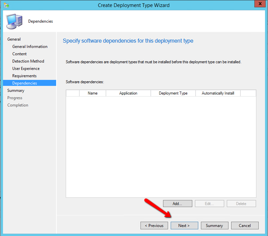
Task: Navigate to the Requirements page
Action: (x=25, y=76)
